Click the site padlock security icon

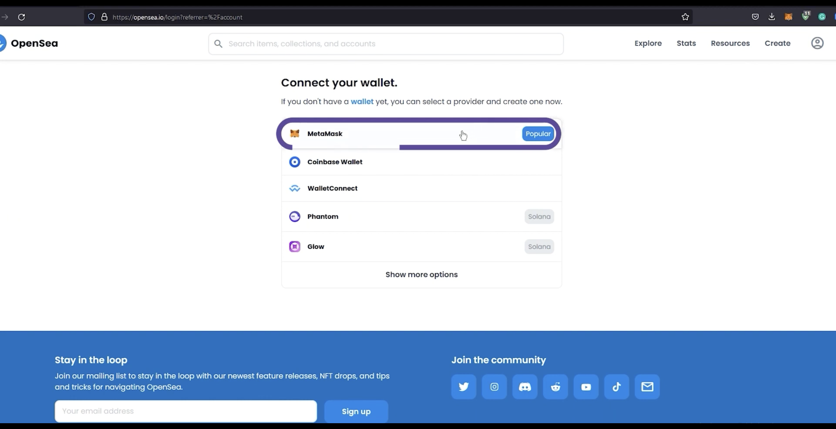point(104,17)
